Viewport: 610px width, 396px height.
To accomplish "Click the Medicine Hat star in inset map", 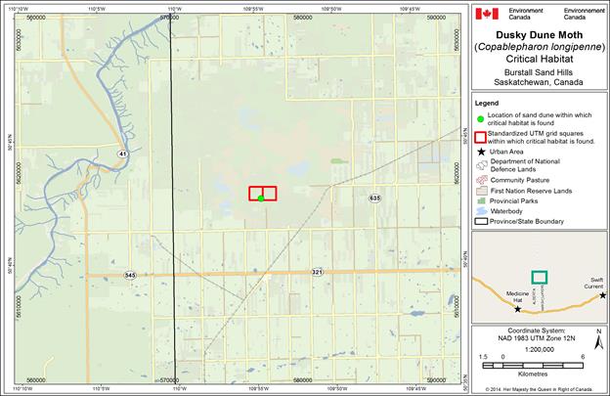I will point(517,308).
